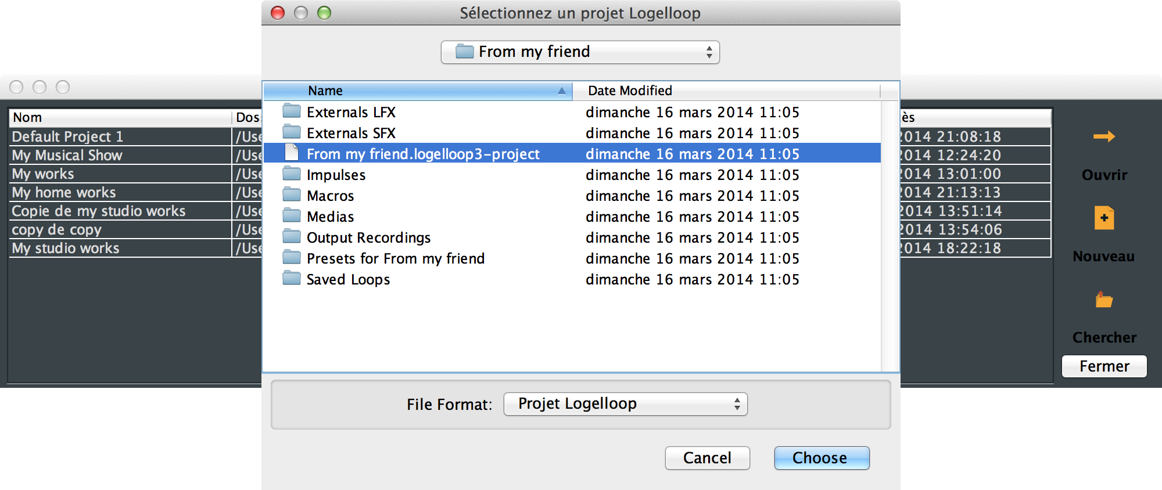Open the File Format 'Projet Logelloop' dropdown
Image resolution: width=1162 pixels, height=490 pixels.
[x=625, y=404]
